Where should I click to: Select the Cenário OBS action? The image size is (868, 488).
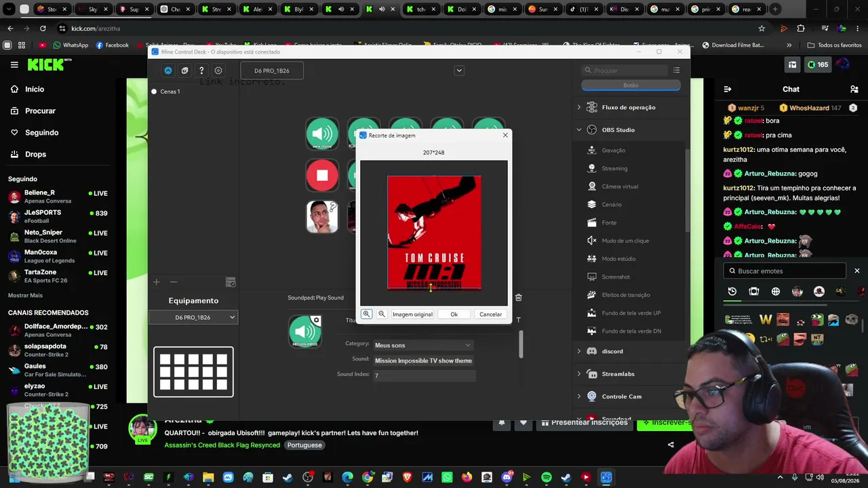point(612,205)
